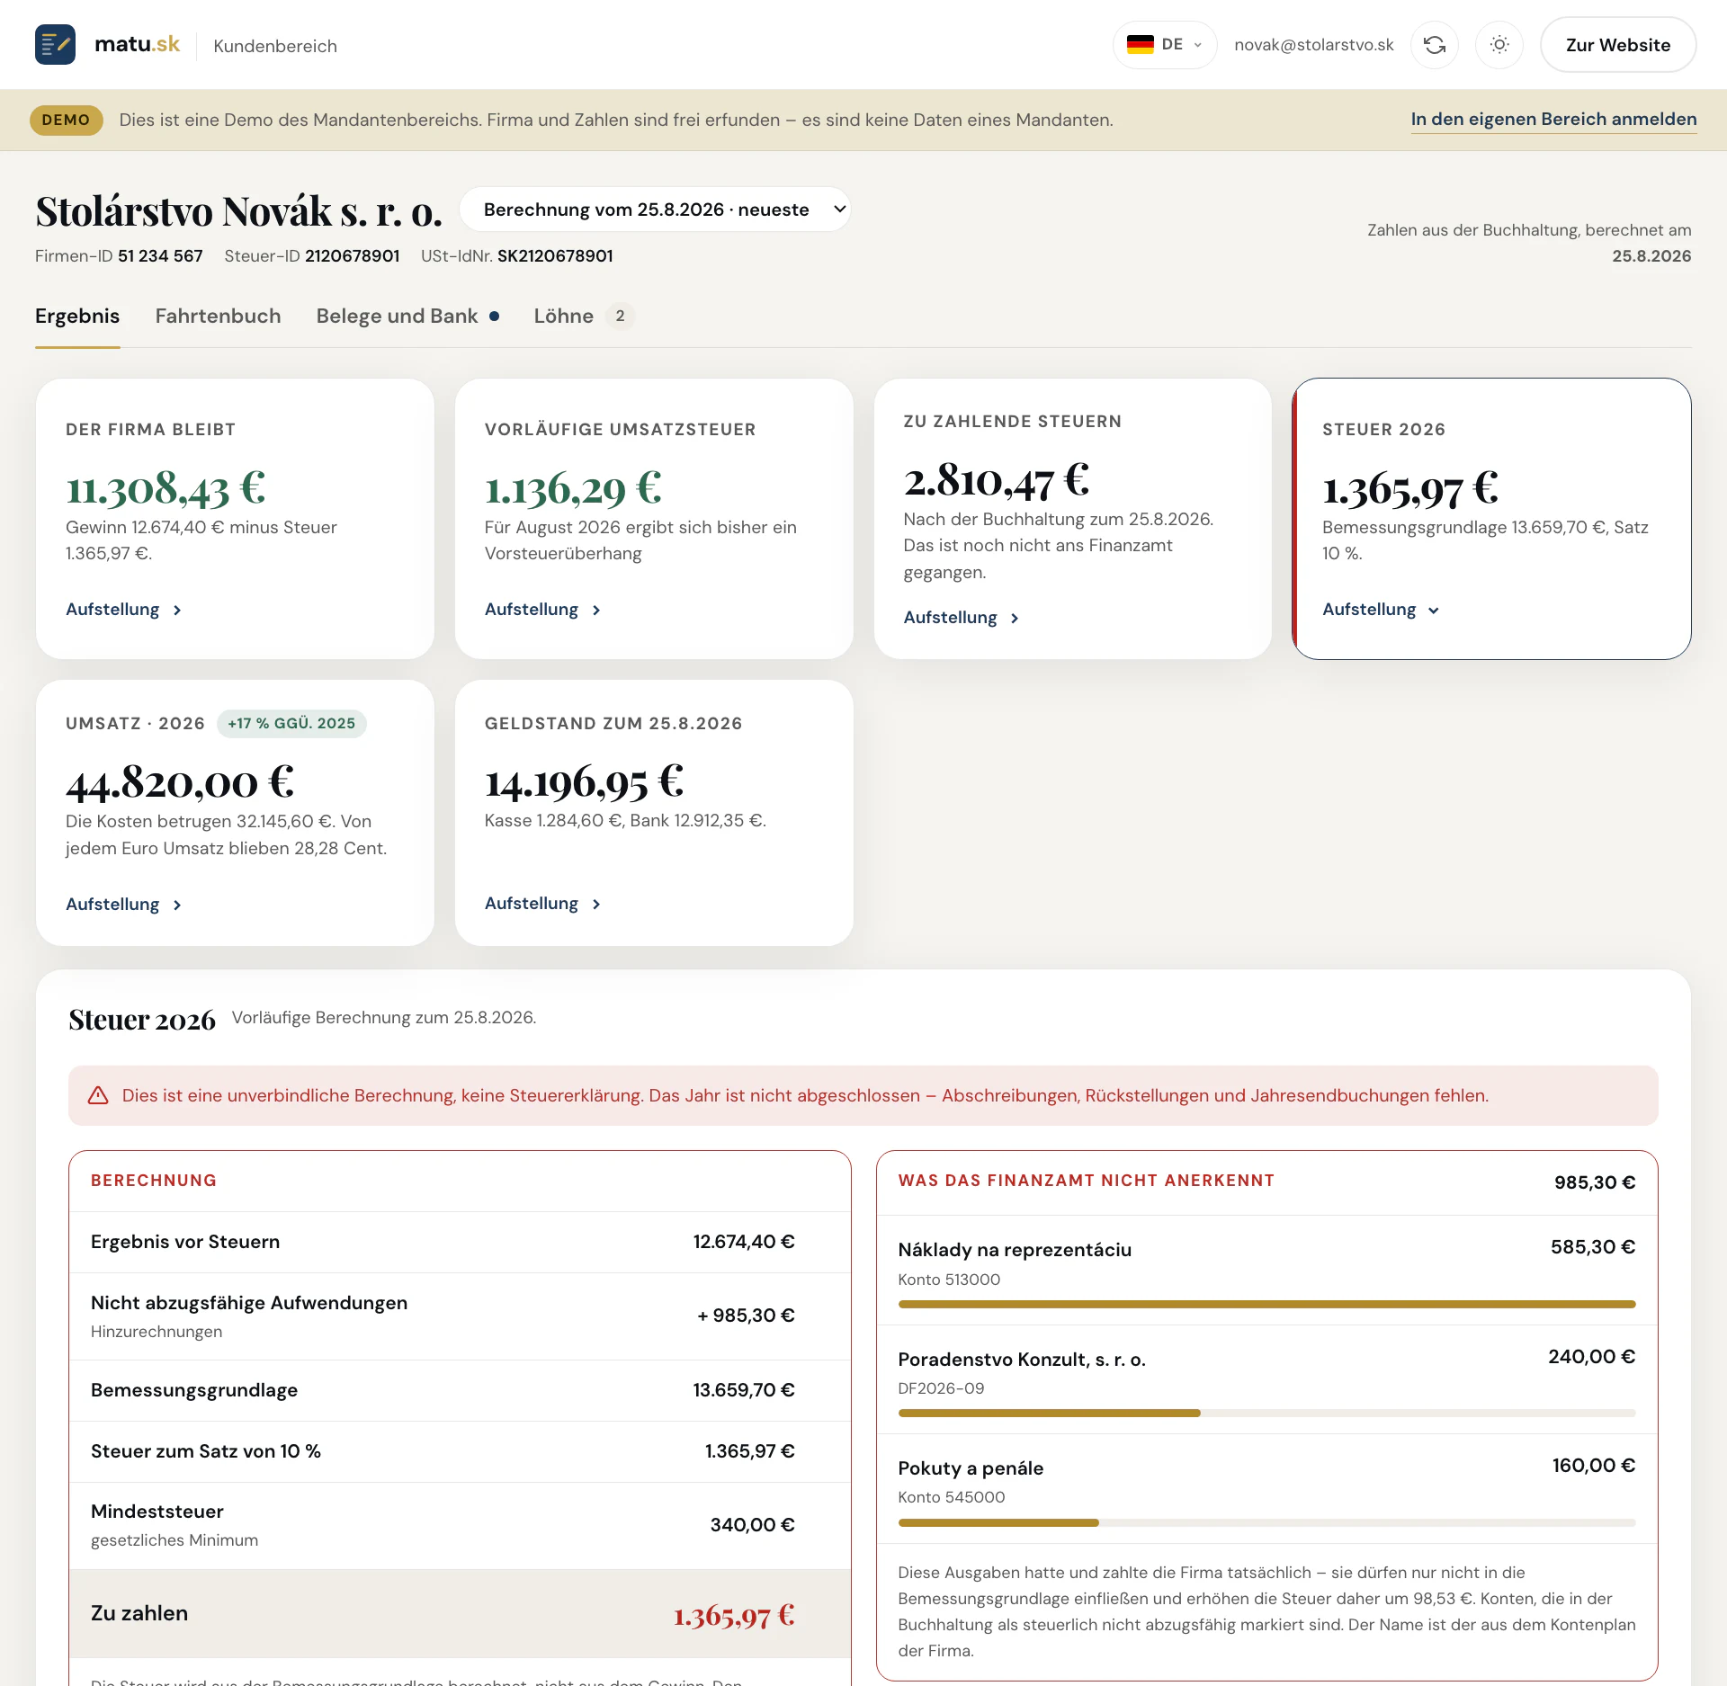Click the Náklady na reprezentáciu entry

point(1266,1270)
